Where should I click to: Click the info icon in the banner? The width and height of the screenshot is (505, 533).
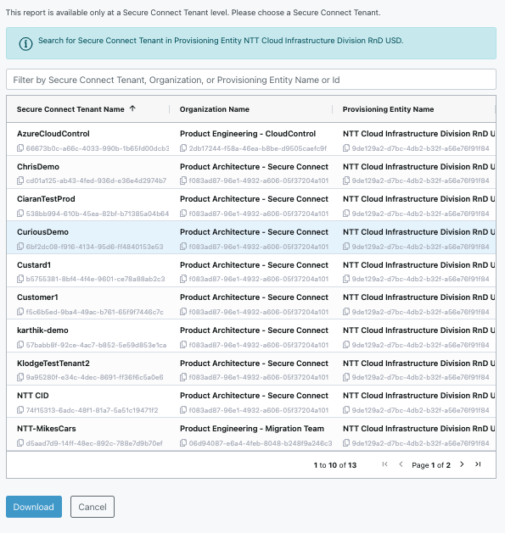click(x=25, y=43)
